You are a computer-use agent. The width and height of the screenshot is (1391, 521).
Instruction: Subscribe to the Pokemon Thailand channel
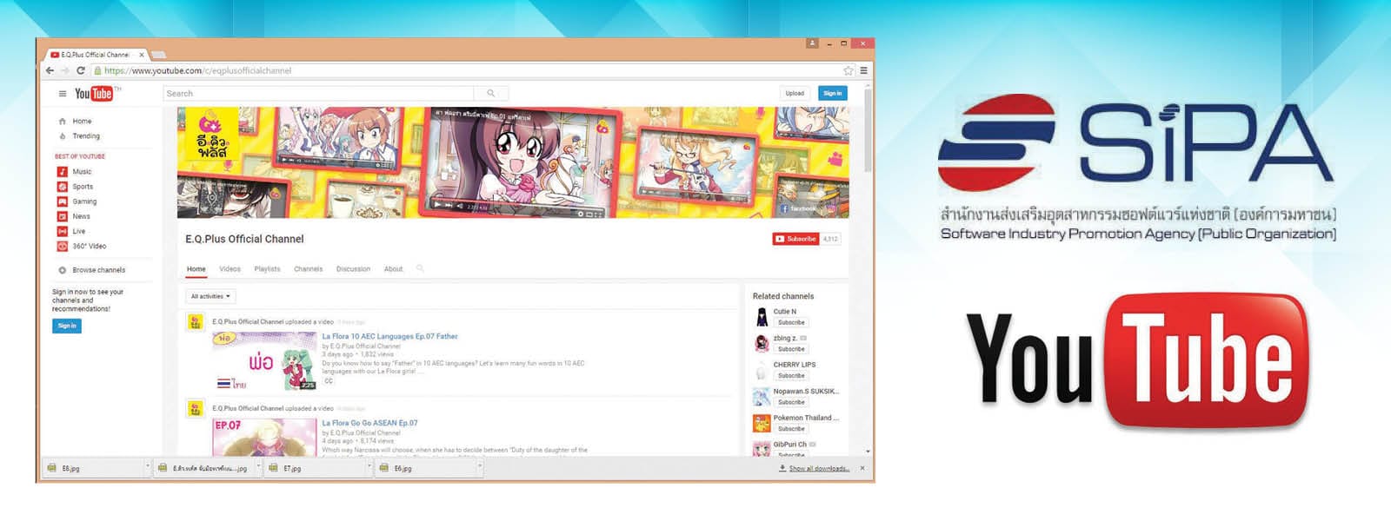791,429
